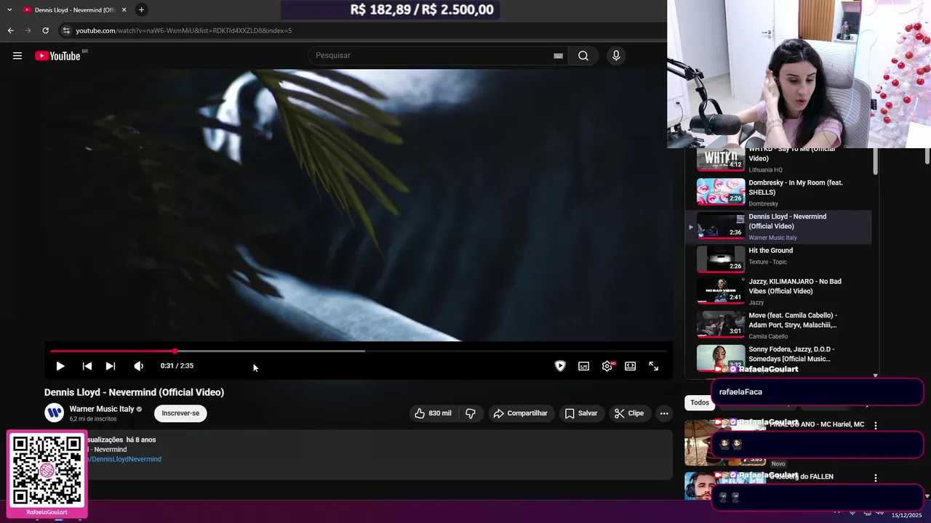This screenshot has height=523, width=931.
Task: Go to the YouTube home logo
Action: pyautogui.click(x=57, y=56)
